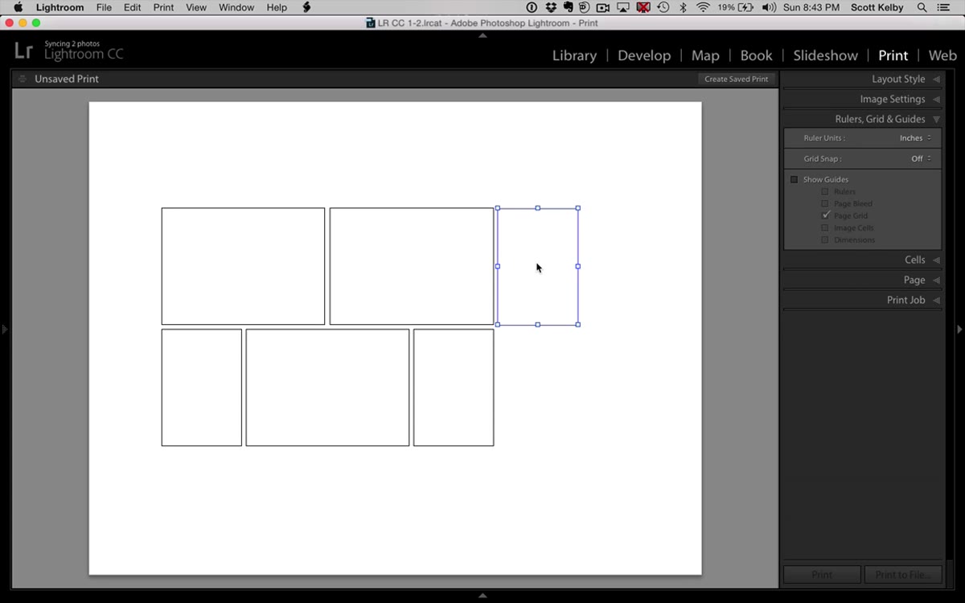This screenshot has width=965, height=603.
Task: Toggle the Rulers guide checkbox
Action: point(824,191)
